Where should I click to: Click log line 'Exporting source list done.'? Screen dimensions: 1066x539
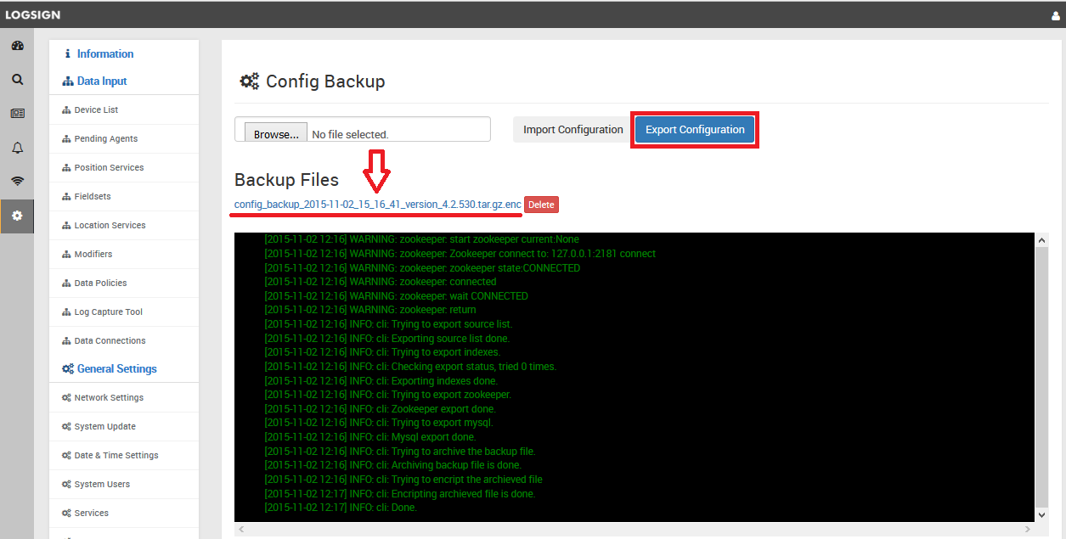tap(387, 339)
